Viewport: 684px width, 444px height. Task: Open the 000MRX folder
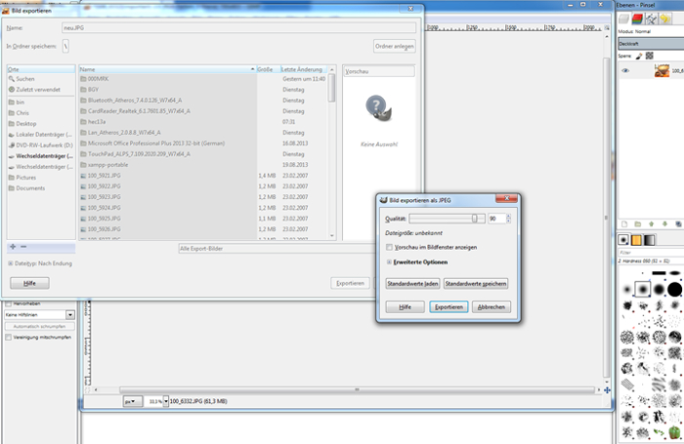click(x=101, y=79)
